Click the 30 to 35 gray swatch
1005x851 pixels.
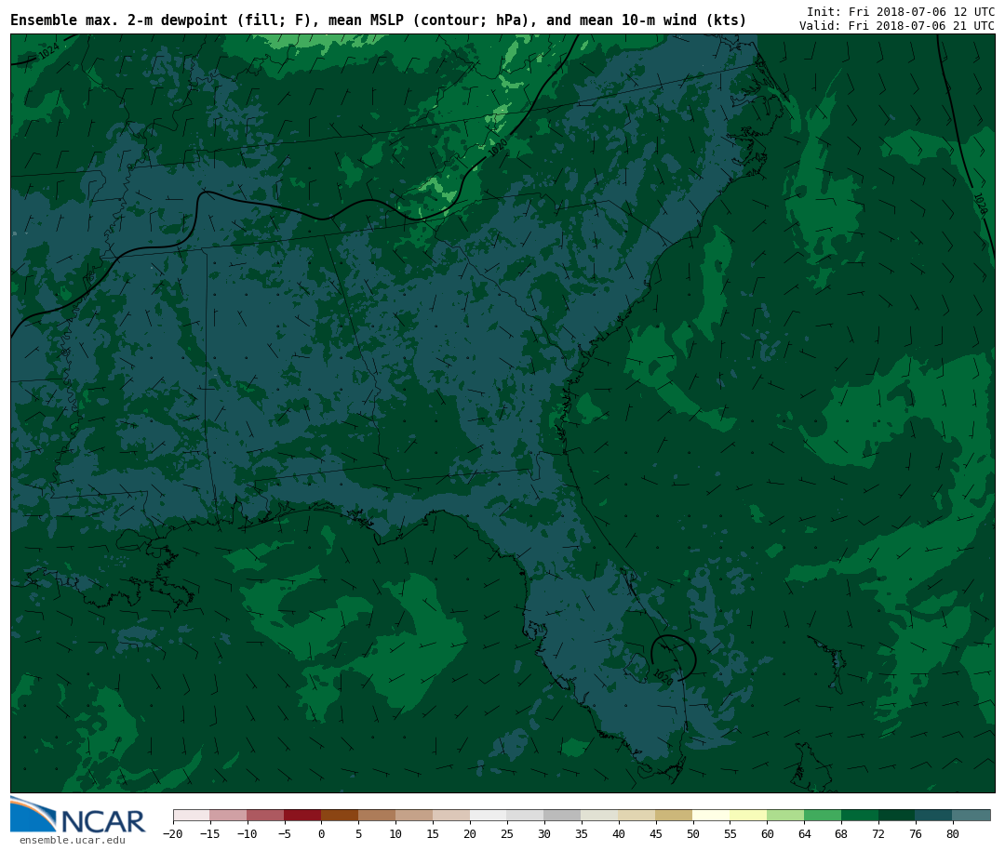coord(563,816)
